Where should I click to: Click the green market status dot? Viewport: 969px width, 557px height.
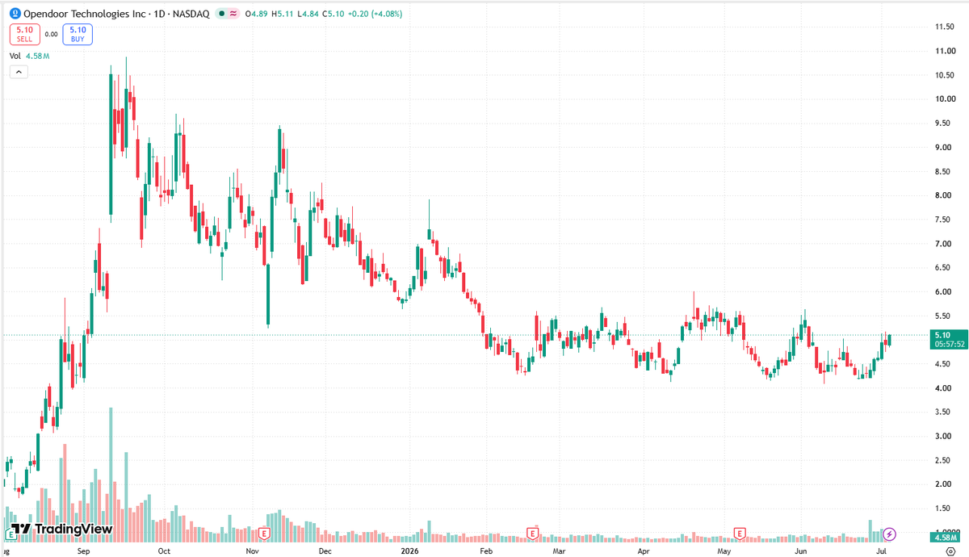(x=221, y=14)
